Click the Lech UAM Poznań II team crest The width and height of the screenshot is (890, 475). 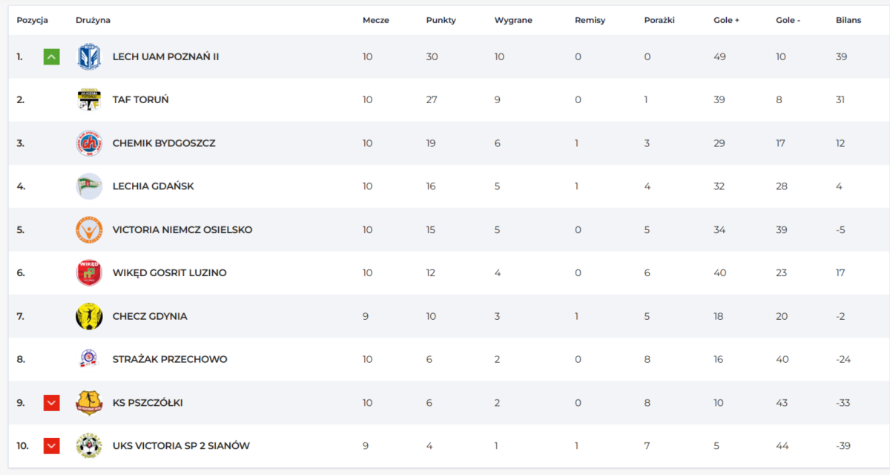click(x=89, y=56)
